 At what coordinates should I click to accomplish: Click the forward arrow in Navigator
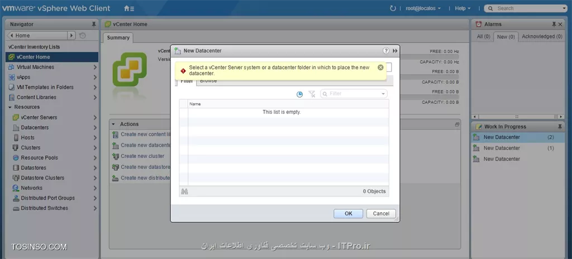(71, 35)
